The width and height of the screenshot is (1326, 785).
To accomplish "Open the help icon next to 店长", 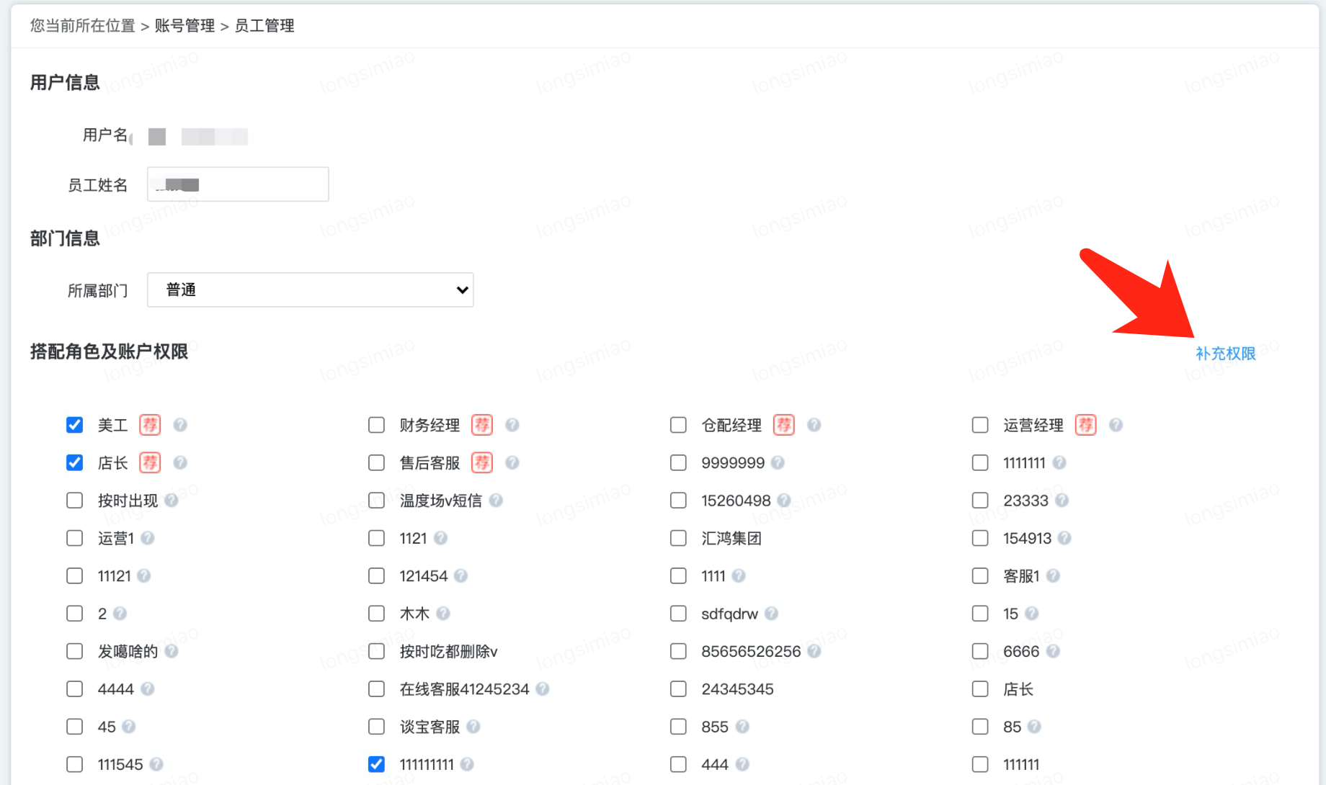I will [180, 463].
